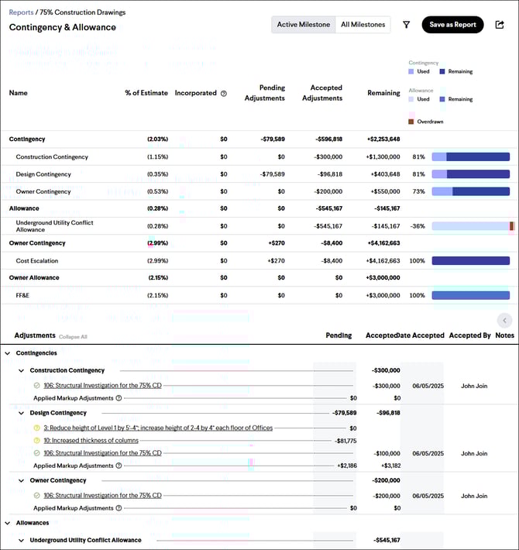Click Notes column header

coord(504,335)
